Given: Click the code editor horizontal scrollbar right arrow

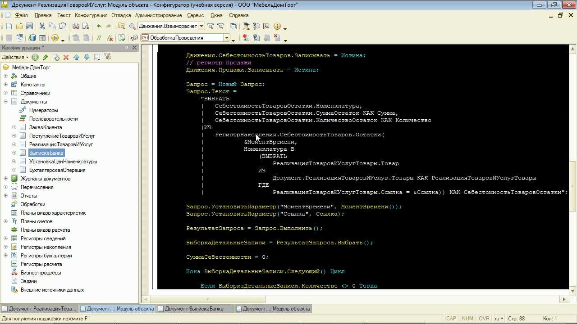Looking at the screenshot, I should click(x=565, y=299).
